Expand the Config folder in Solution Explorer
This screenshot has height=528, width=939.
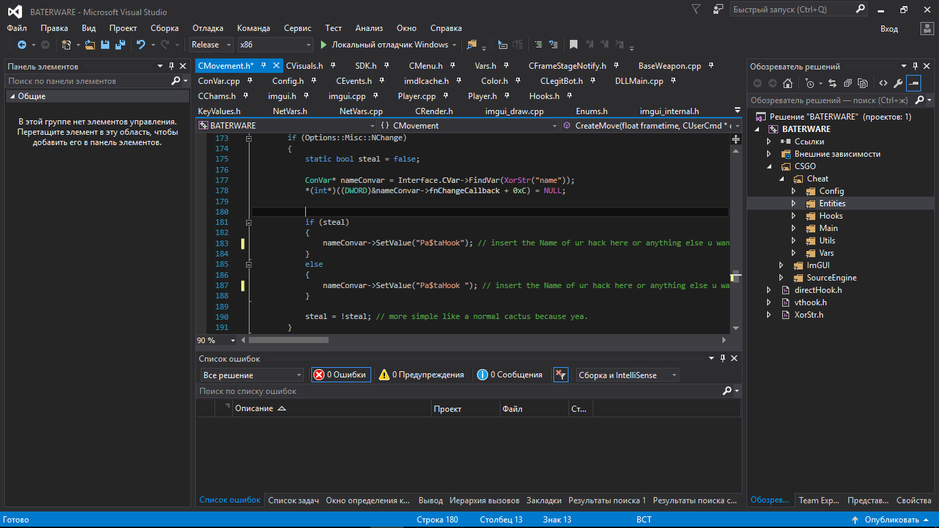[x=793, y=191]
